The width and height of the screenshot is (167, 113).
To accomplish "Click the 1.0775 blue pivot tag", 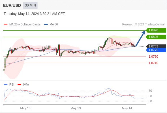I will 156,50.
